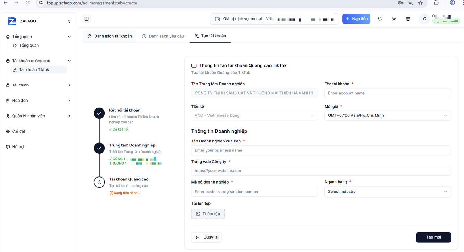The width and height of the screenshot is (464, 252).
Task: Open Tài khoản Tiktok in sidebar
Action: [38, 70]
